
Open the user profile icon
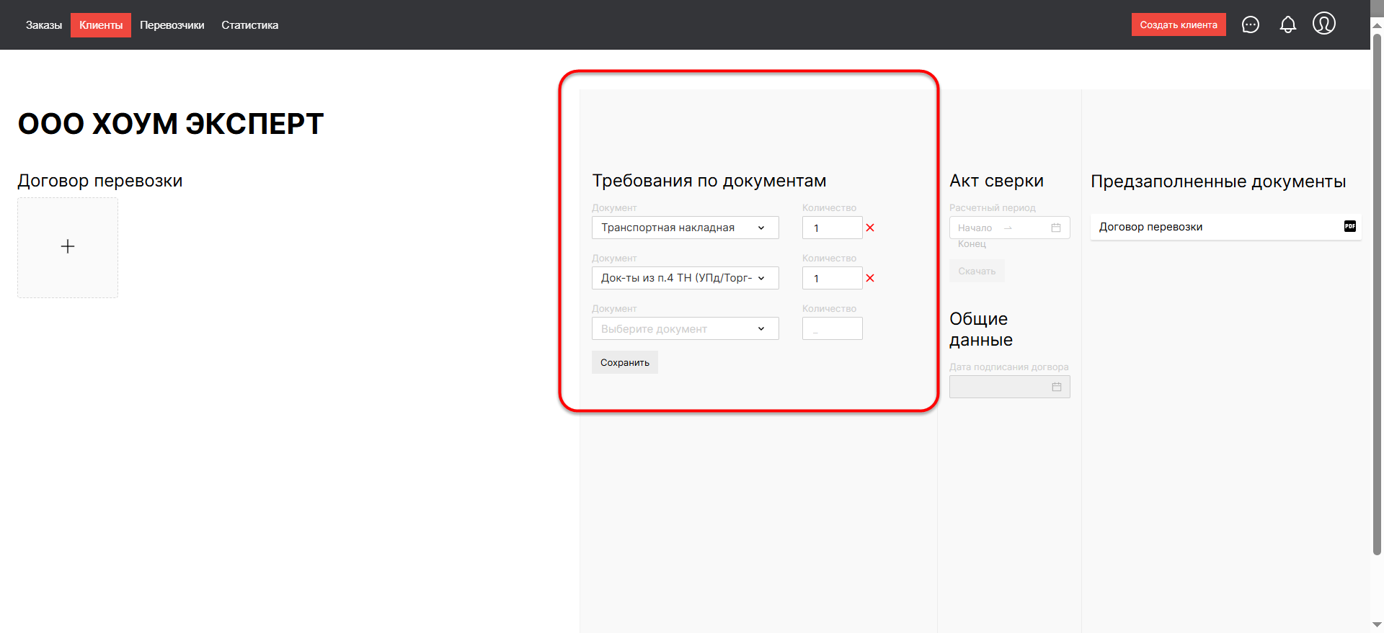(x=1323, y=24)
